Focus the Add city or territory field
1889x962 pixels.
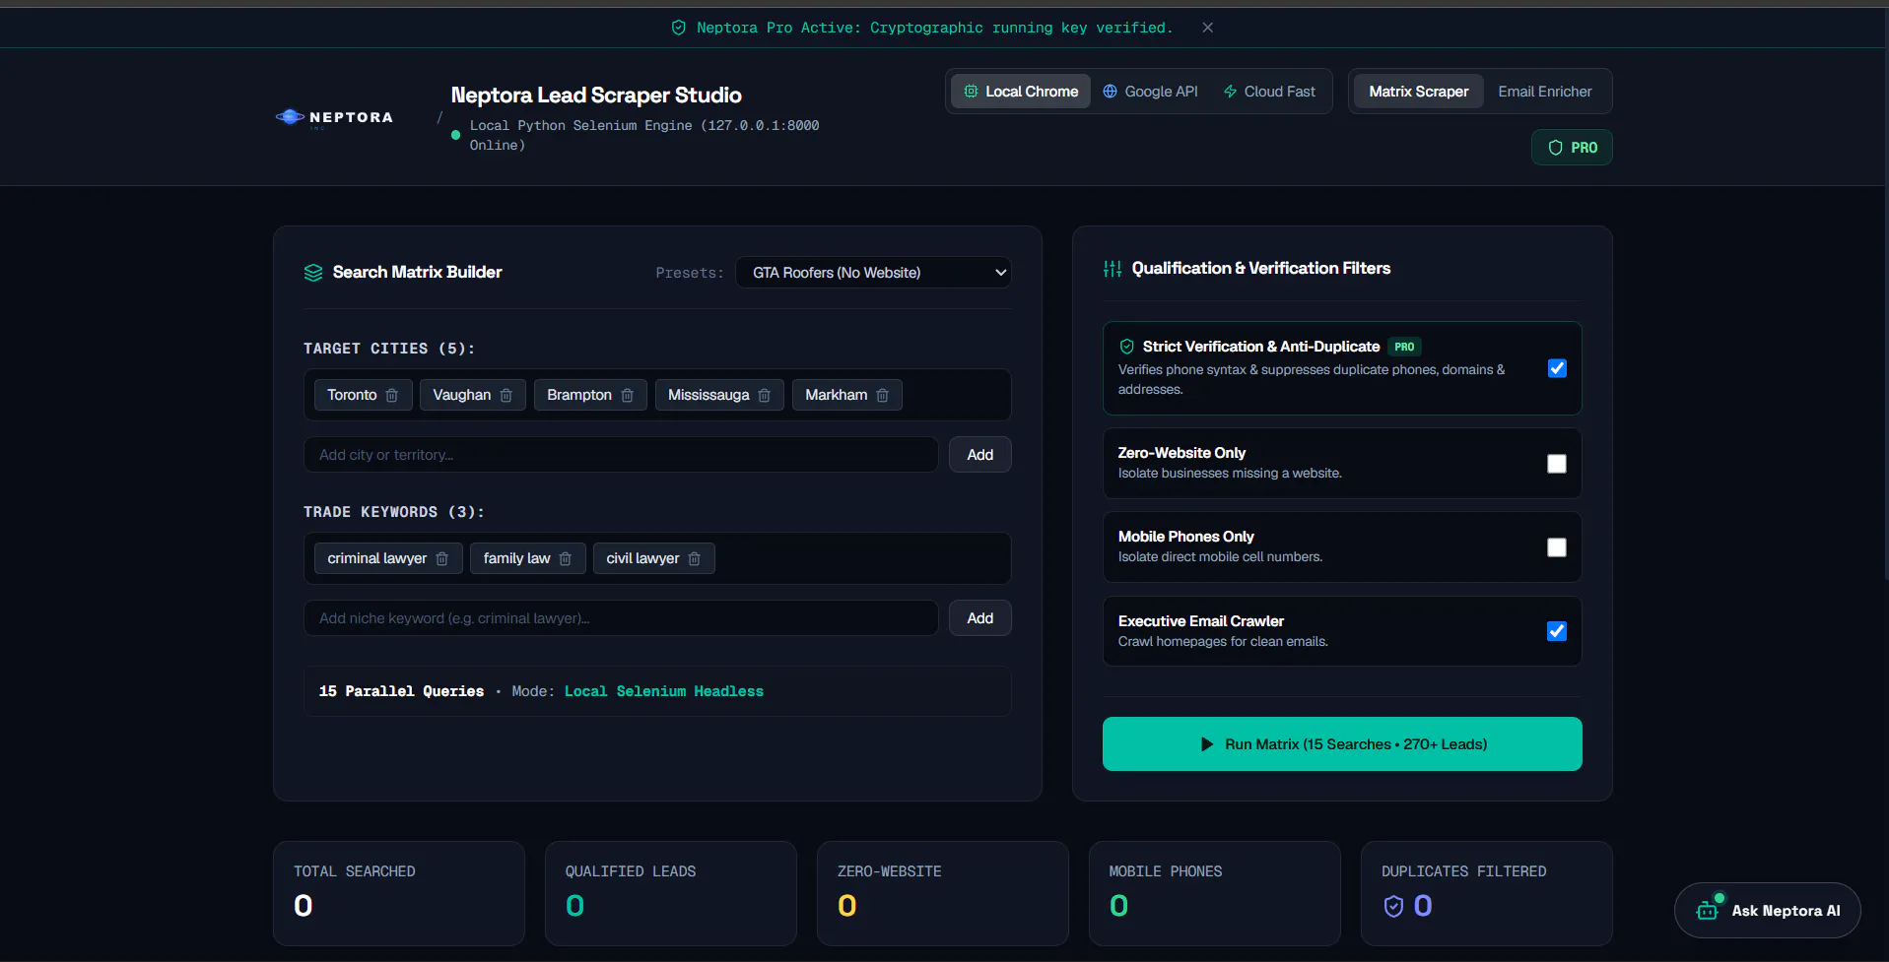pos(621,455)
